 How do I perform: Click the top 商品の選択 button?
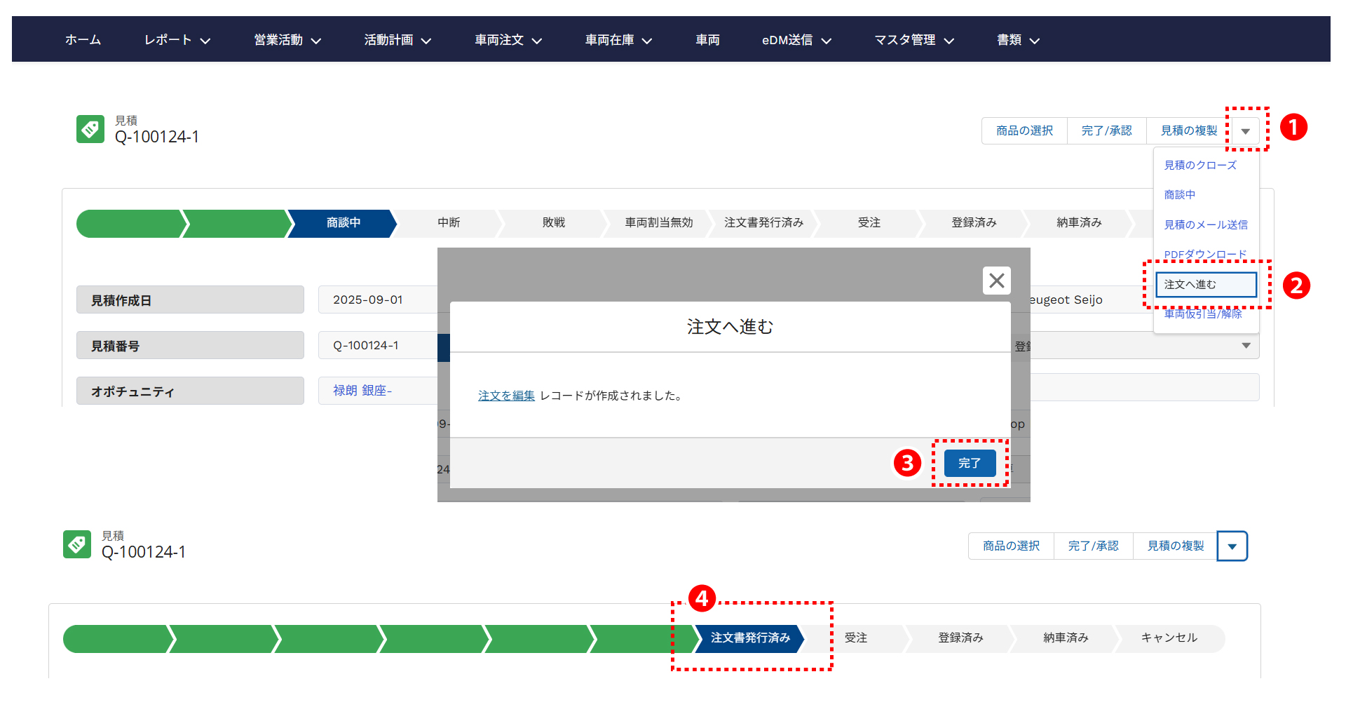1024,131
